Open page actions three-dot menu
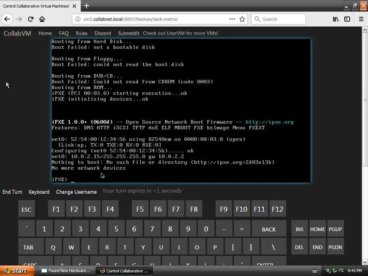The image size is (368, 276). tap(232, 19)
